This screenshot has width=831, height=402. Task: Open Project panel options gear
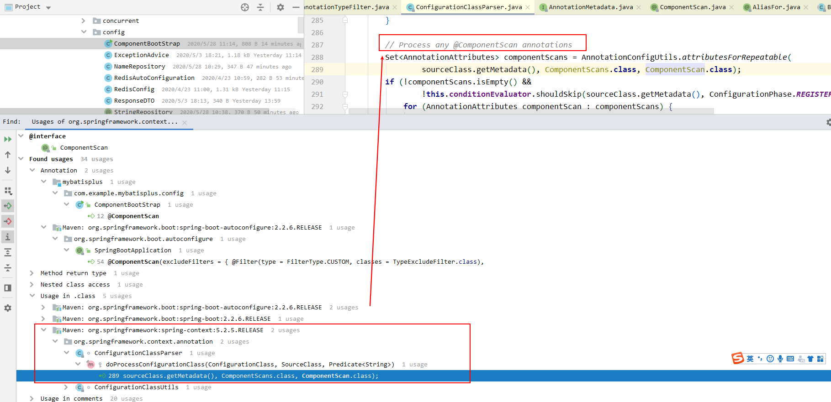click(x=281, y=7)
